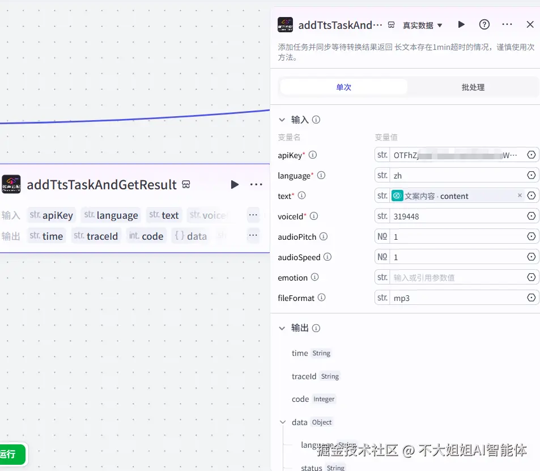
Task: Click the small doc icon after addTtsTaskAnd title
Action: tap(390, 24)
